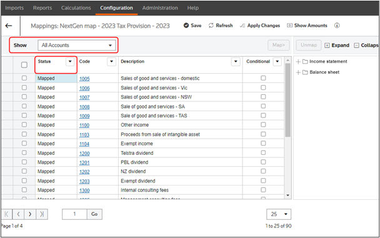Click 'Sale of good and services - TAS' description
This screenshot has height=238, width=380.
(154, 116)
